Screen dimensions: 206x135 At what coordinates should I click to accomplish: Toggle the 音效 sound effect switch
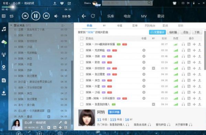(x=66, y=16)
